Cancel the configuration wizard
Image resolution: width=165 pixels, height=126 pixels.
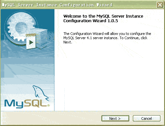[x=147, y=118]
